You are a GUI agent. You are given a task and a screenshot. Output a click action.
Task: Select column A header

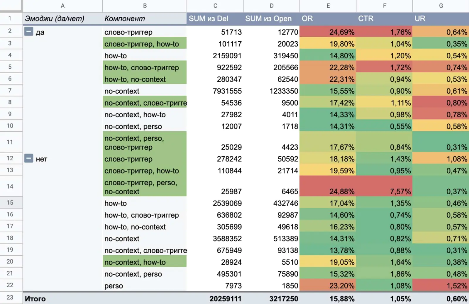[62, 6]
